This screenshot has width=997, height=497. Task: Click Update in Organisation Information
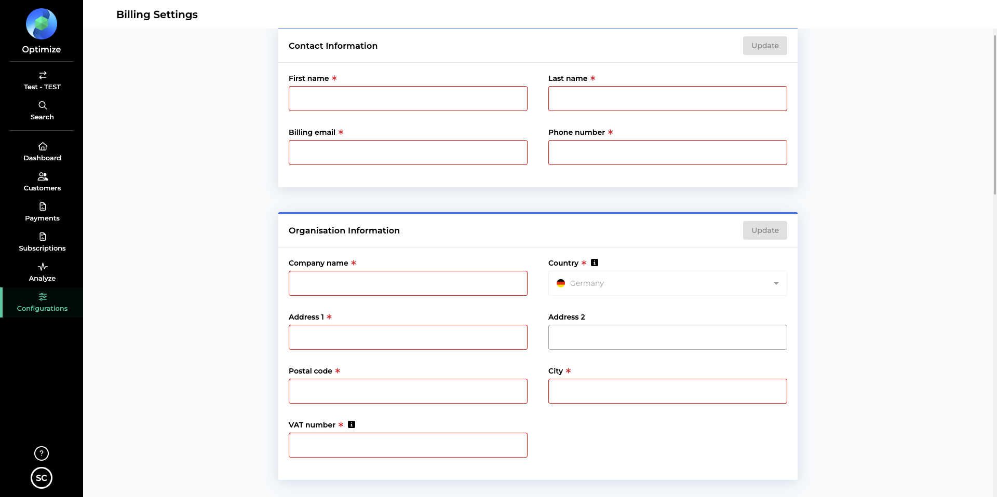click(765, 230)
